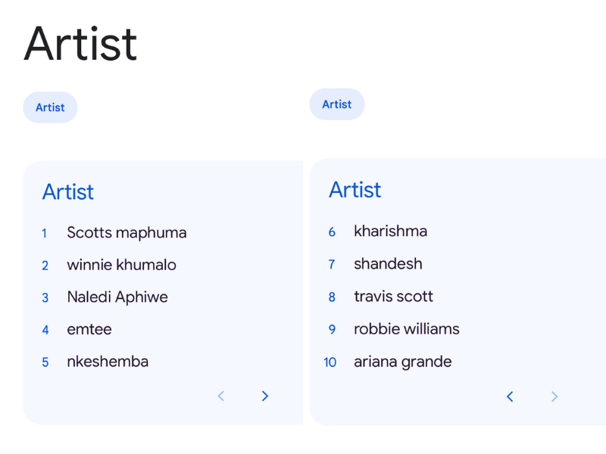The image size is (606, 454).
Task: Select the first Artist chip
Action: tap(50, 107)
